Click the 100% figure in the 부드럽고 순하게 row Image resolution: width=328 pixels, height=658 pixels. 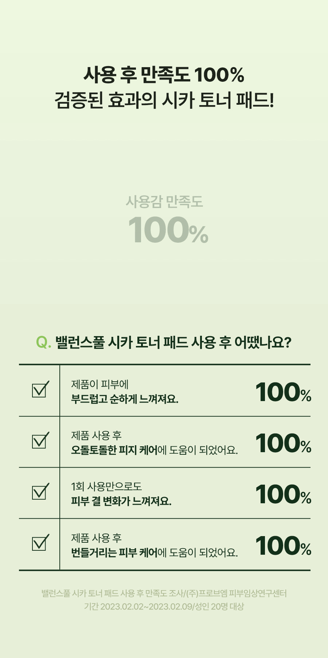coord(283,392)
